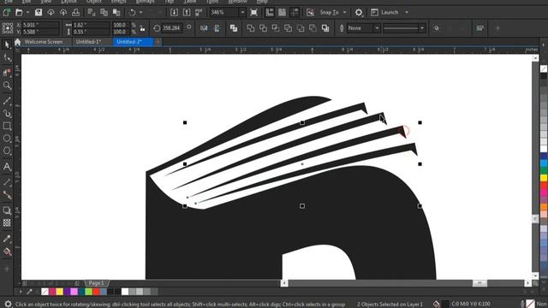
Task: Select the Connector tool
Action: 7,195
